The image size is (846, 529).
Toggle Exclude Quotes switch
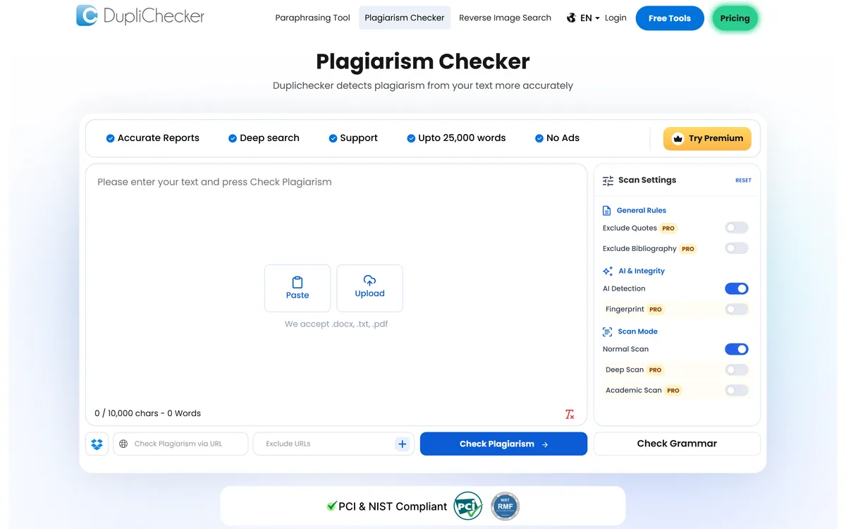tap(737, 228)
